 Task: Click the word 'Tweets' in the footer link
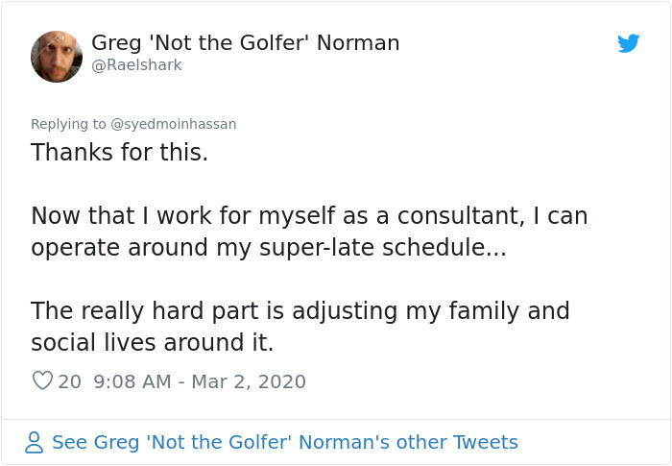point(486,442)
